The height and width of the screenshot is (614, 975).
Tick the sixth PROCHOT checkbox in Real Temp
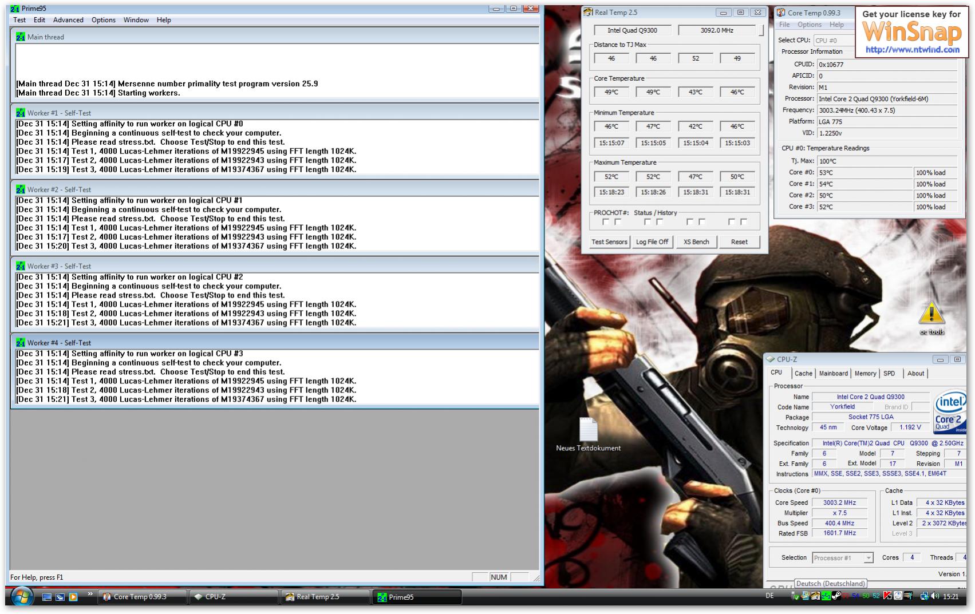702,222
